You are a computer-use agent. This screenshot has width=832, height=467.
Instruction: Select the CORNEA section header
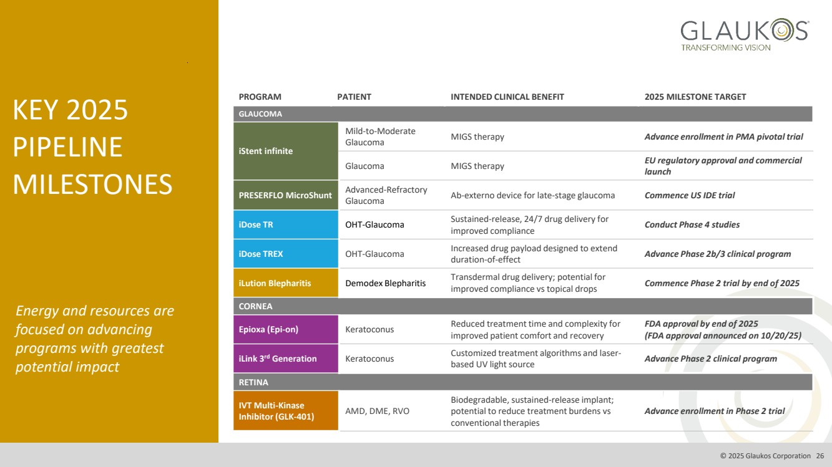pyautogui.click(x=522, y=306)
